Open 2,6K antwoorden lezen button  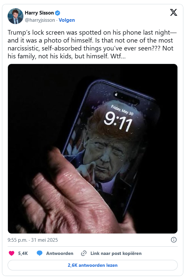coord(93,265)
